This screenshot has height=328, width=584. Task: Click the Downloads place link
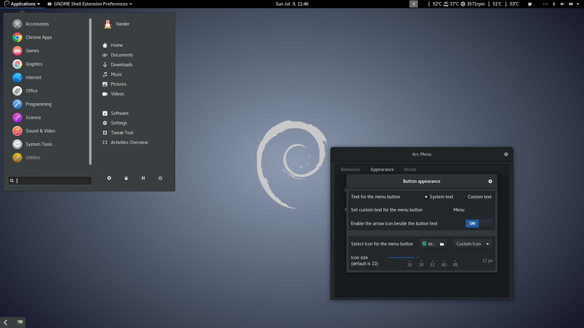(121, 65)
